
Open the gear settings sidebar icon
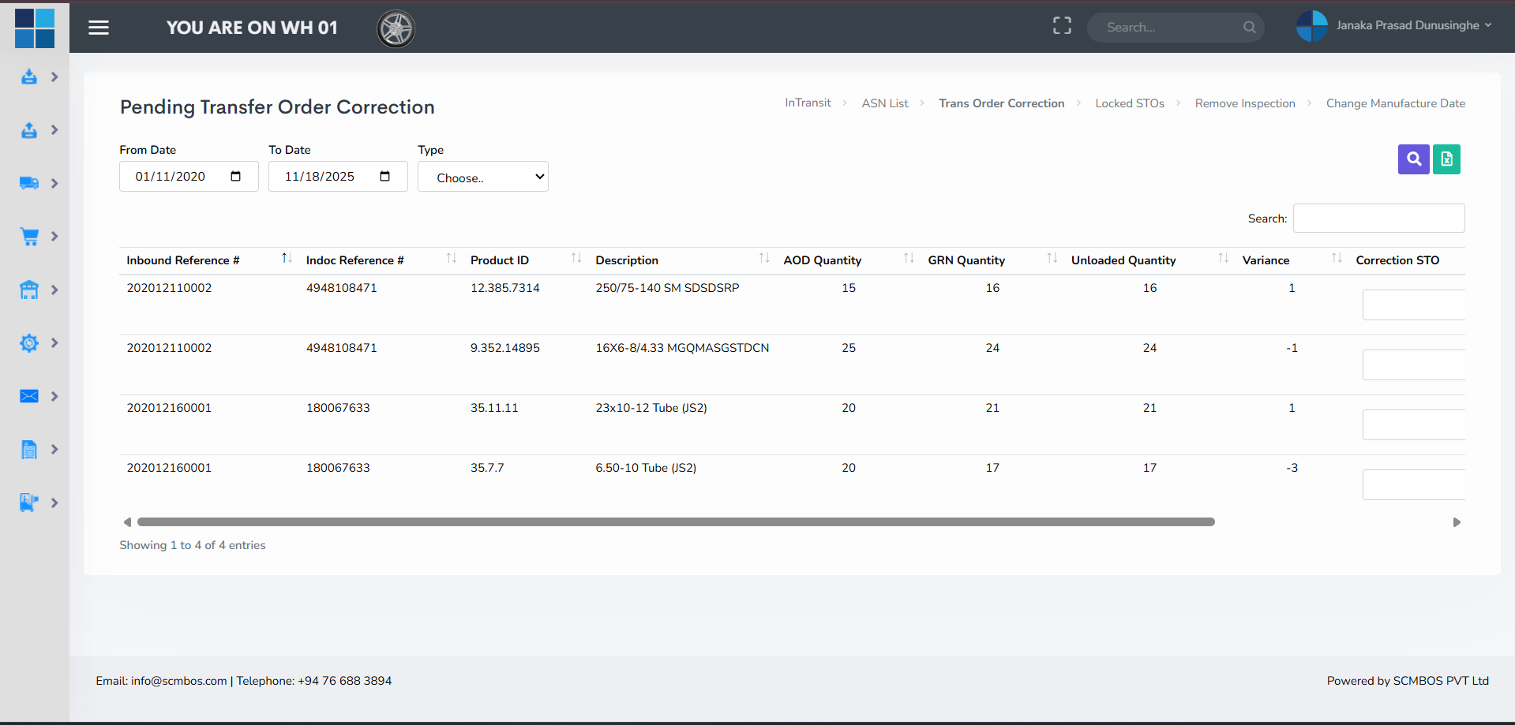pyautogui.click(x=29, y=343)
